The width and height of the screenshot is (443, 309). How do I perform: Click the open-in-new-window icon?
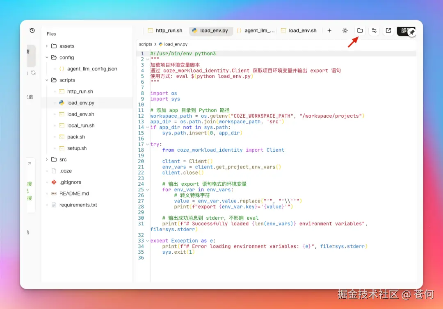tap(388, 30)
